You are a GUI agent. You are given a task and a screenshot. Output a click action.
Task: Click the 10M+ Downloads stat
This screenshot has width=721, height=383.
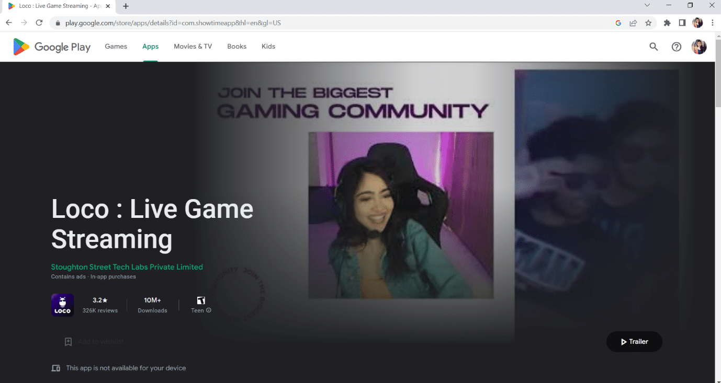point(152,305)
